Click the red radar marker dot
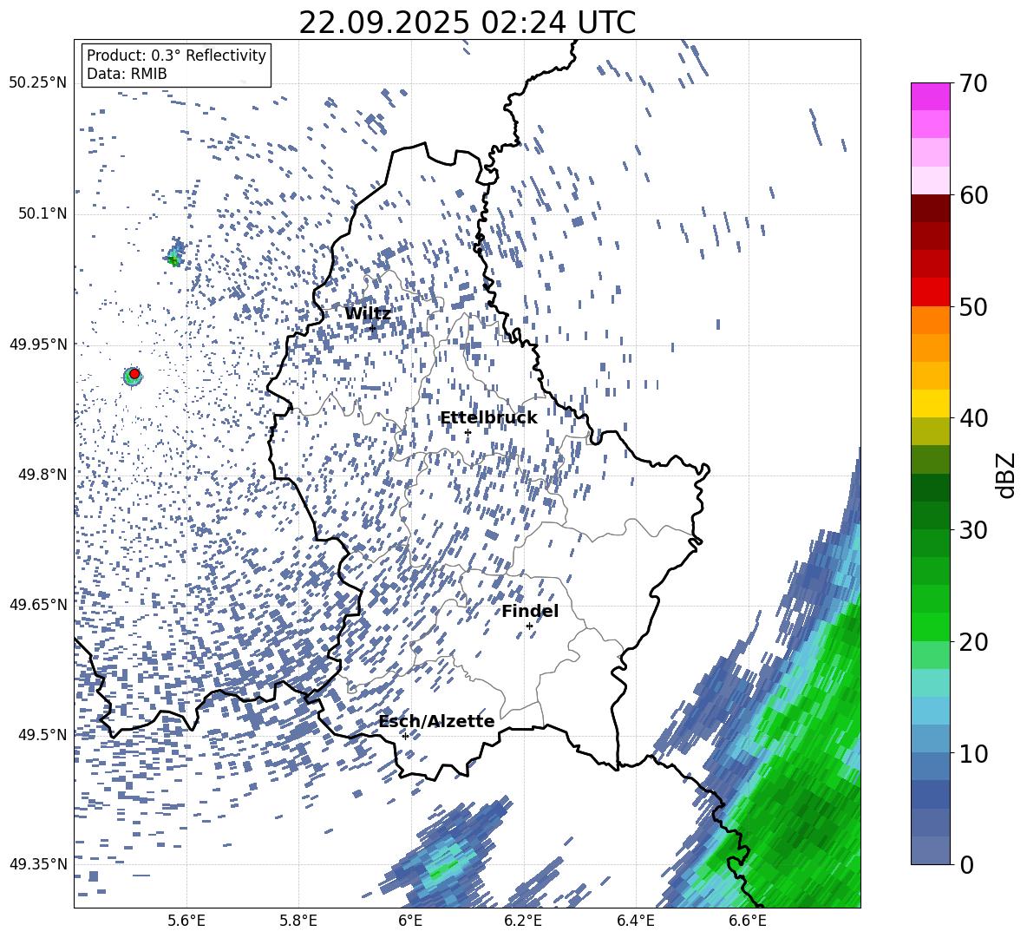This screenshot has height=938, width=1027. click(x=134, y=374)
